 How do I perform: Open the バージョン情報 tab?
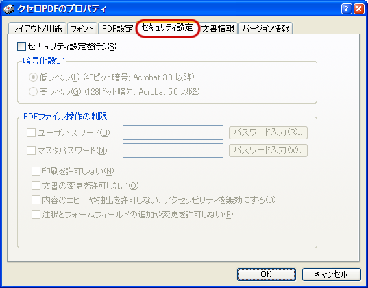(x=266, y=28)
